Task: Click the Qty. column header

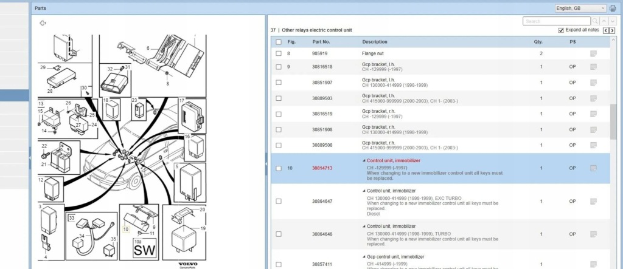Action: tap(538, 42)
